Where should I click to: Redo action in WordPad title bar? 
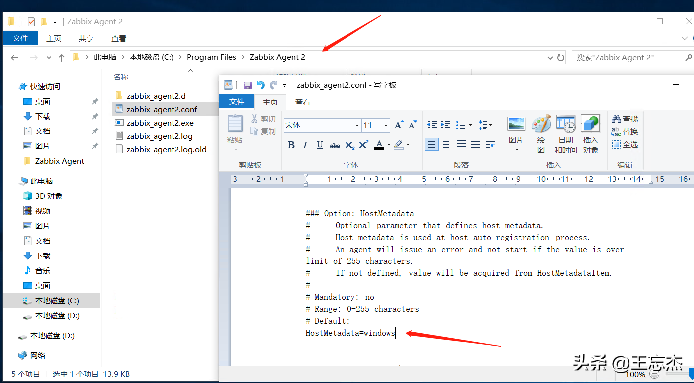coord(273,85)
